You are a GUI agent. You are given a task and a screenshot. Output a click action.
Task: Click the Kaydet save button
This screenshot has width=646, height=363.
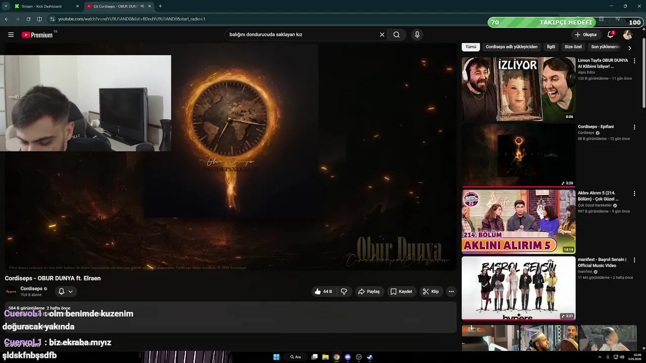[401, 291]
